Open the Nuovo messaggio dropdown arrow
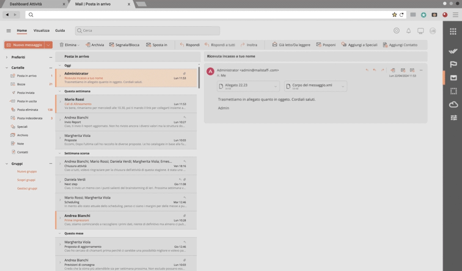Image resolution: width=462 pixels, height=271 pixels. coord(48,45)
